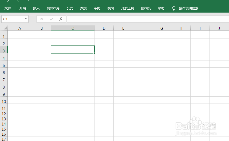
Task: Select row 16 header
Action: (4, 134)
